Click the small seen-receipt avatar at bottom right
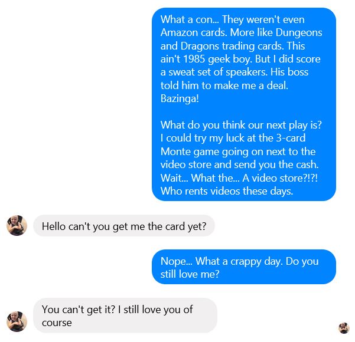The height and width of the screenshot is (342, 355). (344, 328)
